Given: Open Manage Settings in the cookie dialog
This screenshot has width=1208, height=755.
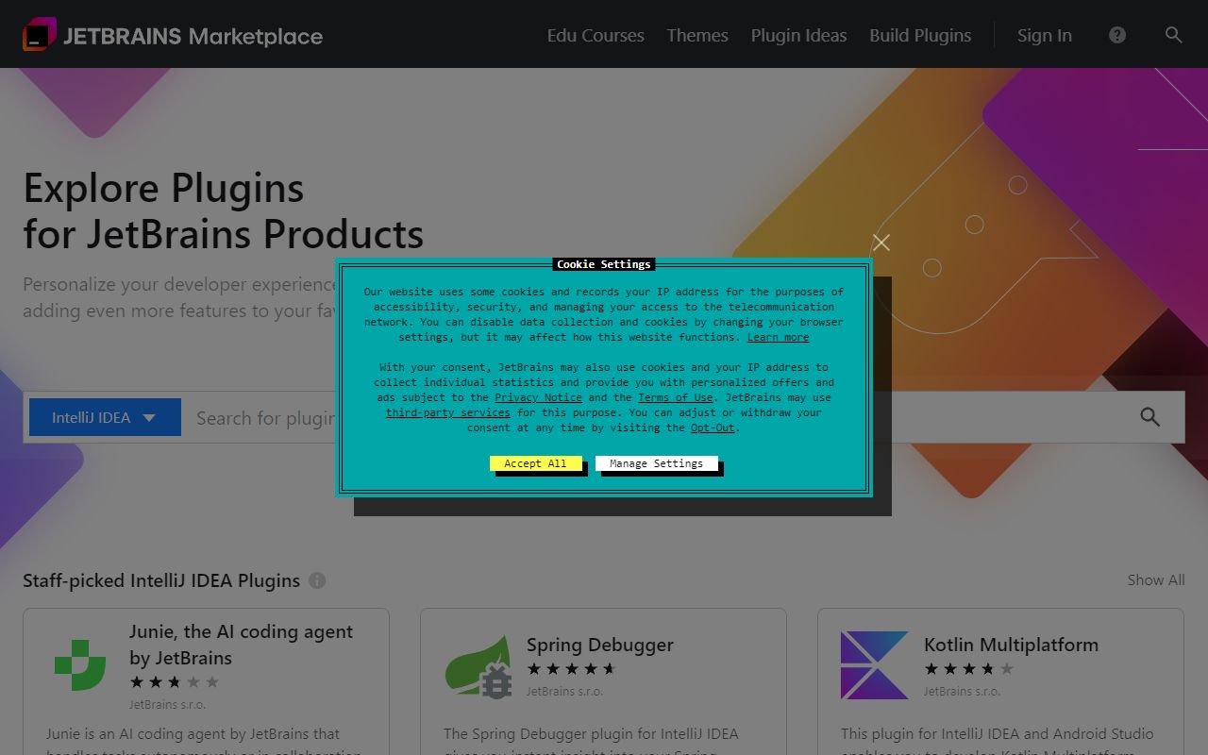Looking at the screenshot, I should coord(658,463).
